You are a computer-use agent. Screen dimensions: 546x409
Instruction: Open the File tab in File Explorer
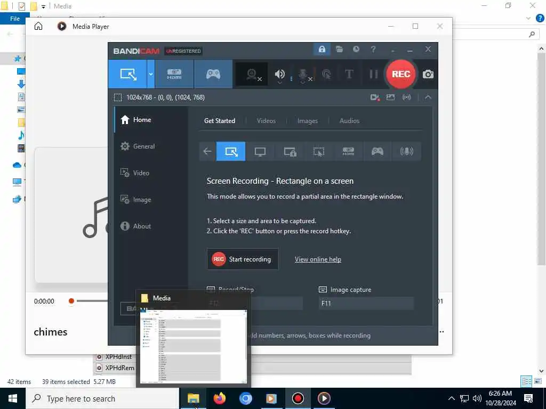click(14, 19)
